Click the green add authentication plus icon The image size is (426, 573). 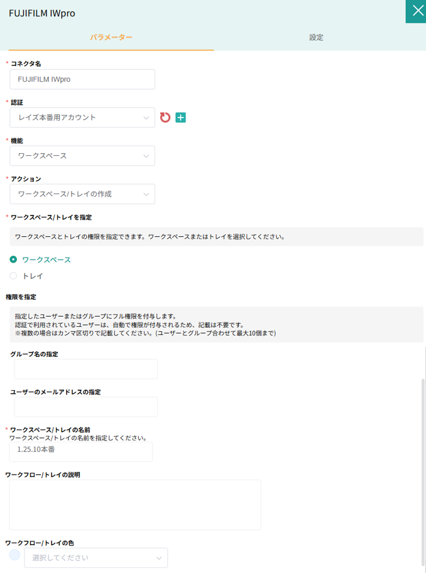[180, 117]
